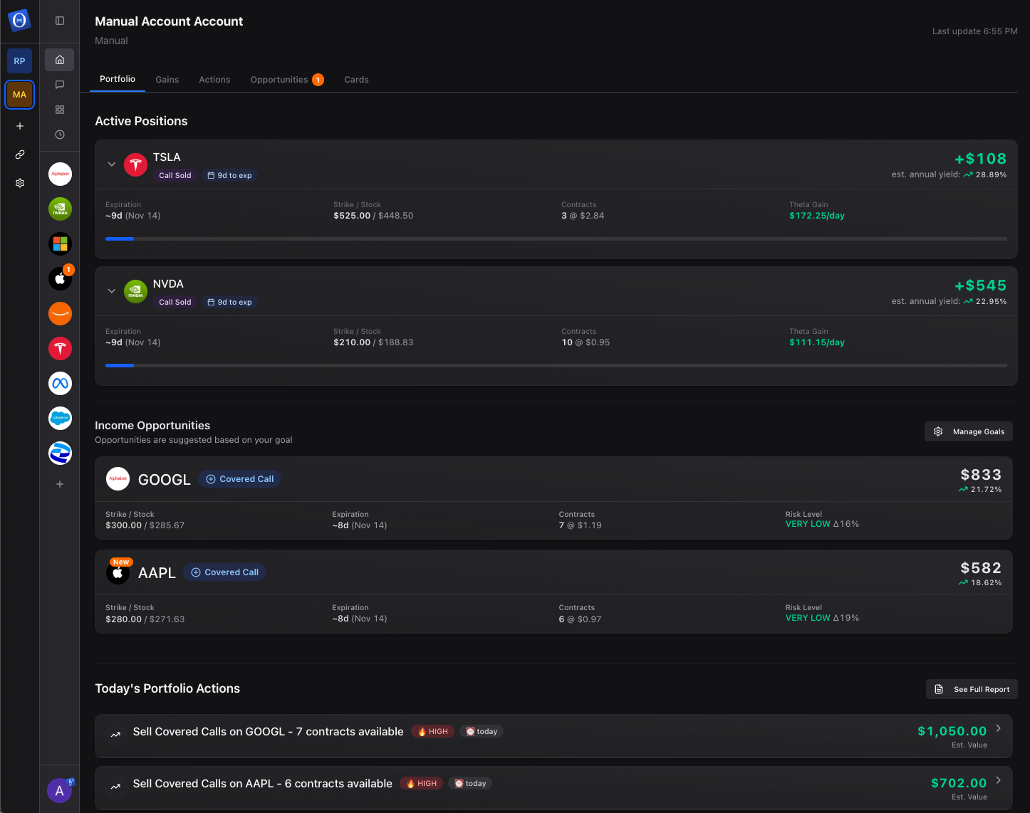This screenshot has width=1030, height=813.
Task: Click the Manage Goals button
Action: point(969,431)
